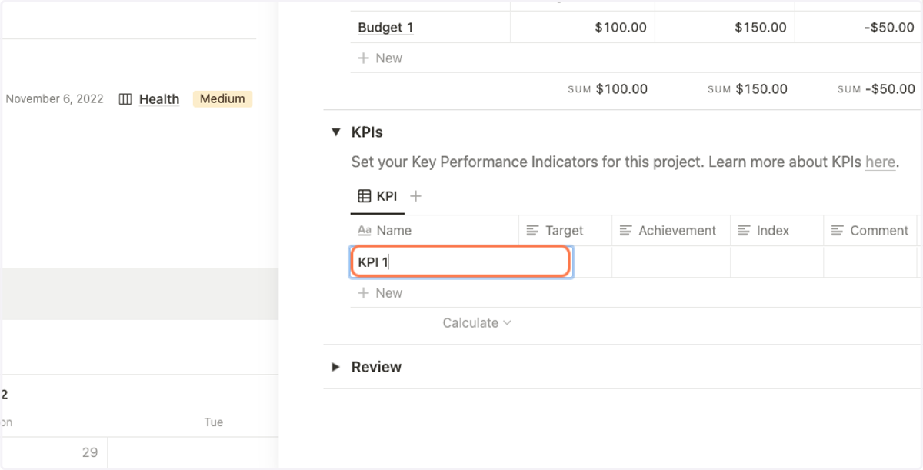923x470 pixels.
Task: Add a new row in the KPI table
Action: point(380,293)
